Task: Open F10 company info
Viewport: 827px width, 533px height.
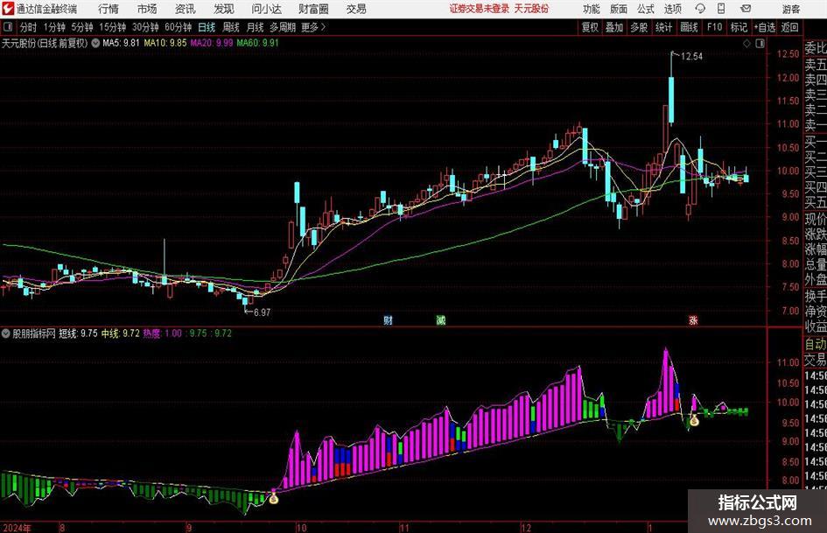Action: [x=714, y=27]
